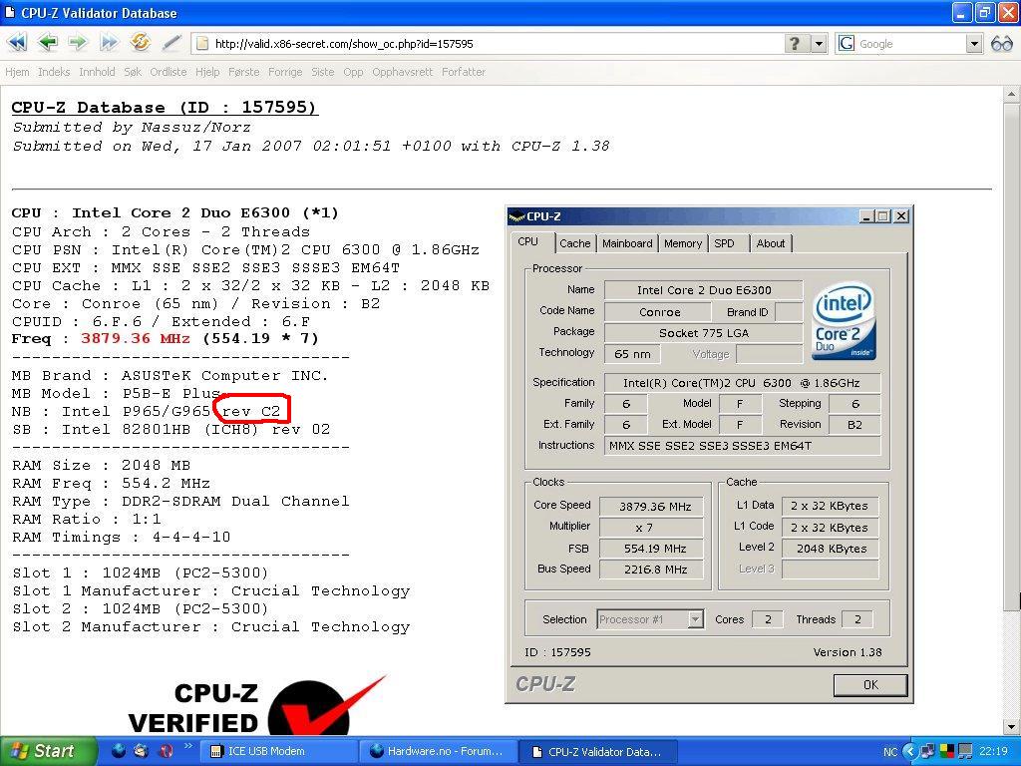Image resolution: width=1021 pixels, height=766 pixels.
Task: Switch to Hardware.no Forum taskbar window
Action: click(x=438, y=751)
